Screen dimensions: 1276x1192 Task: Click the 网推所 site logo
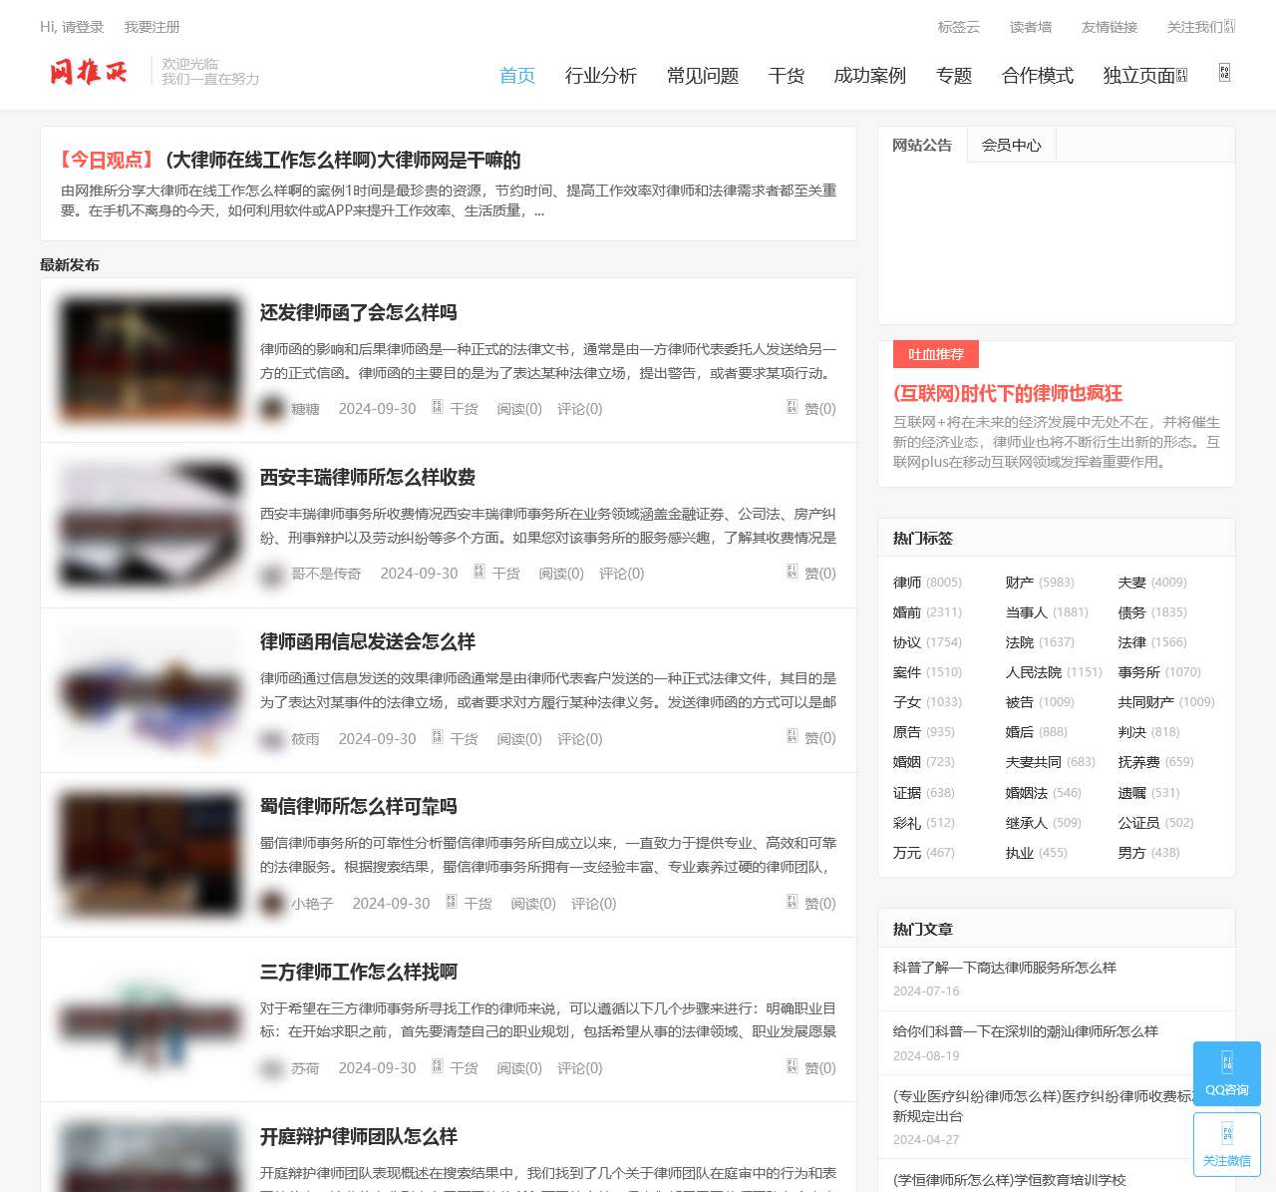89,72
